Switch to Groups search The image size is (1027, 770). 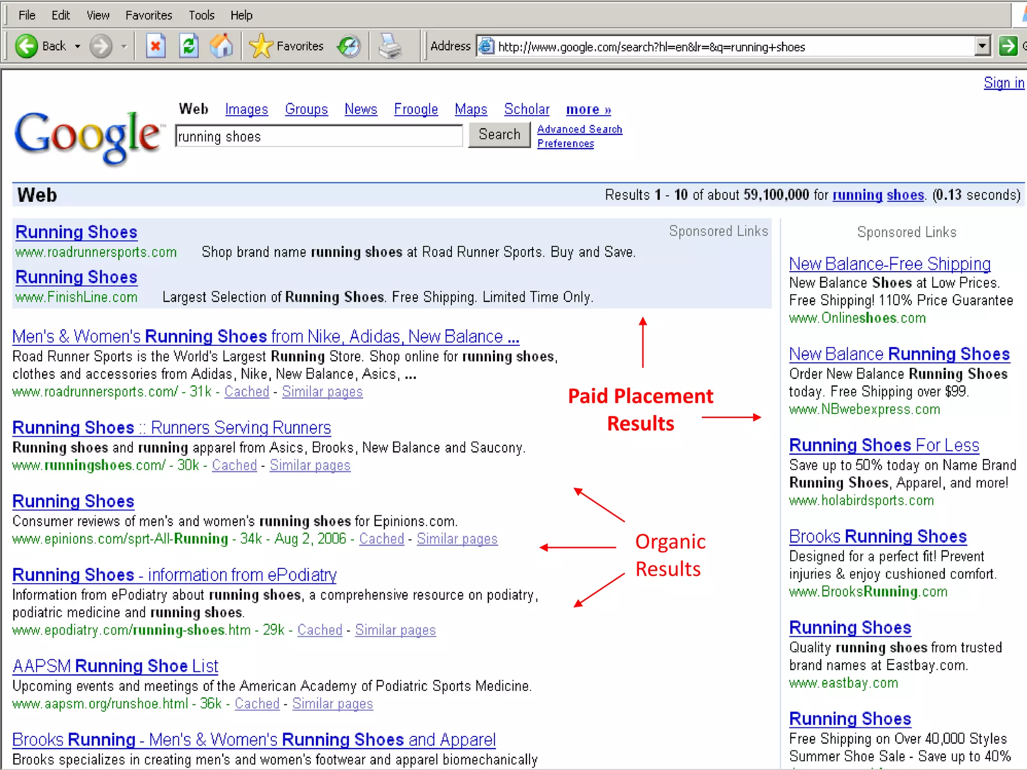[x=306, y=109]
